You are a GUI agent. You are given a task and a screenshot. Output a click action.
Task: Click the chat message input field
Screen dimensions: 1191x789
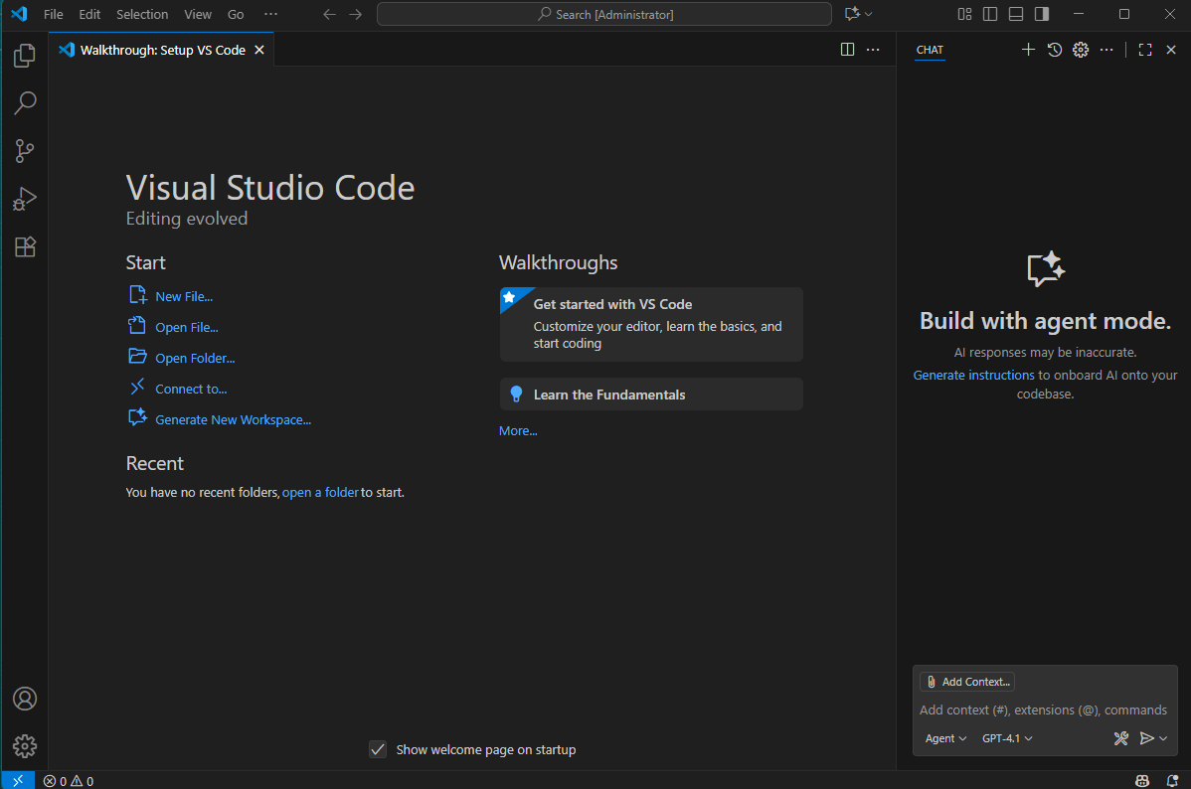1044,710
